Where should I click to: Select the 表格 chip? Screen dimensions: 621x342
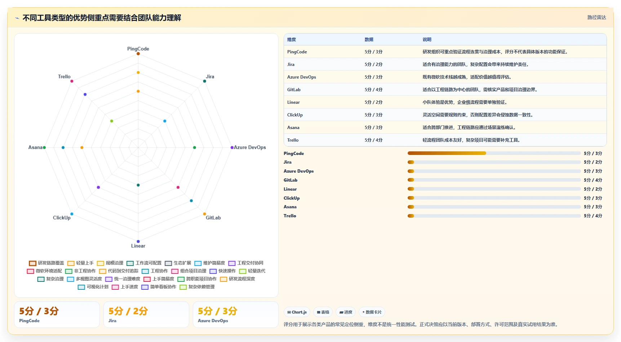323,312
